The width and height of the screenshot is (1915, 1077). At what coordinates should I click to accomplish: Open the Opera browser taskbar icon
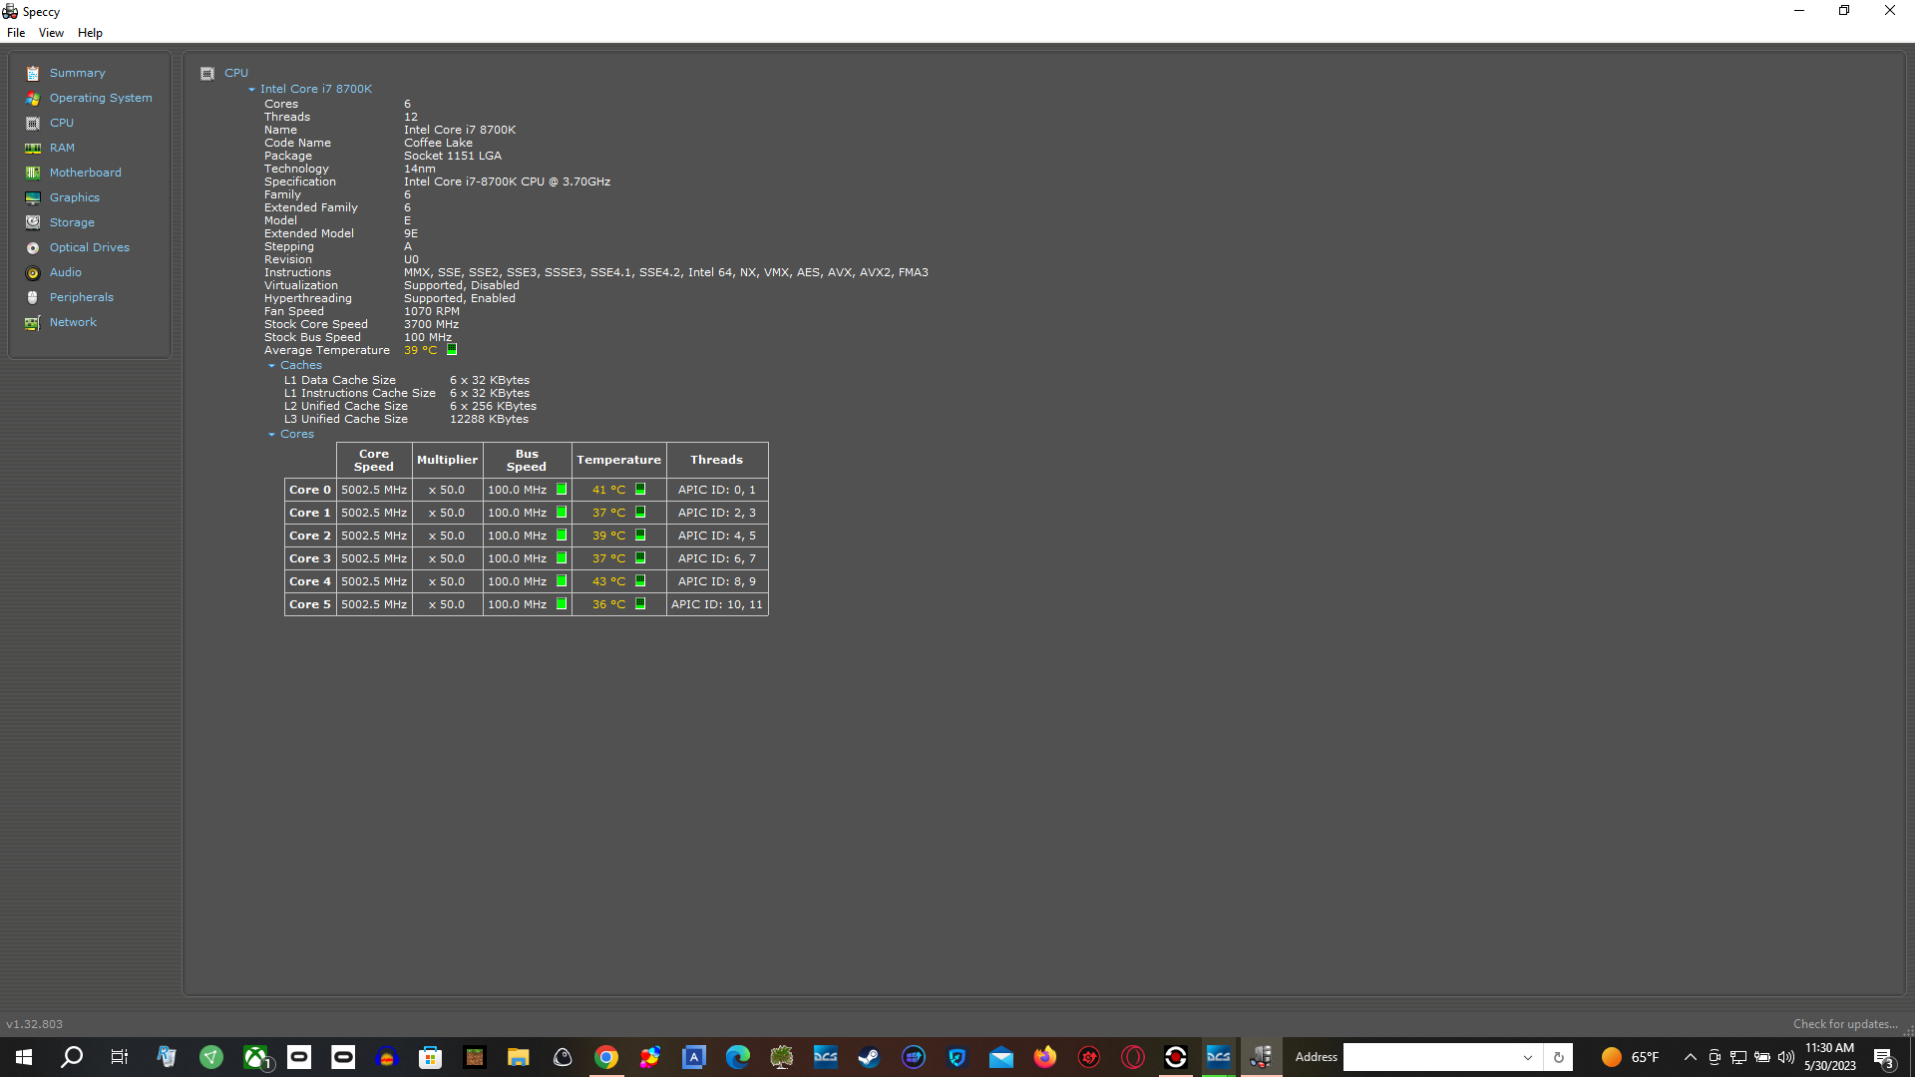1132,1057
